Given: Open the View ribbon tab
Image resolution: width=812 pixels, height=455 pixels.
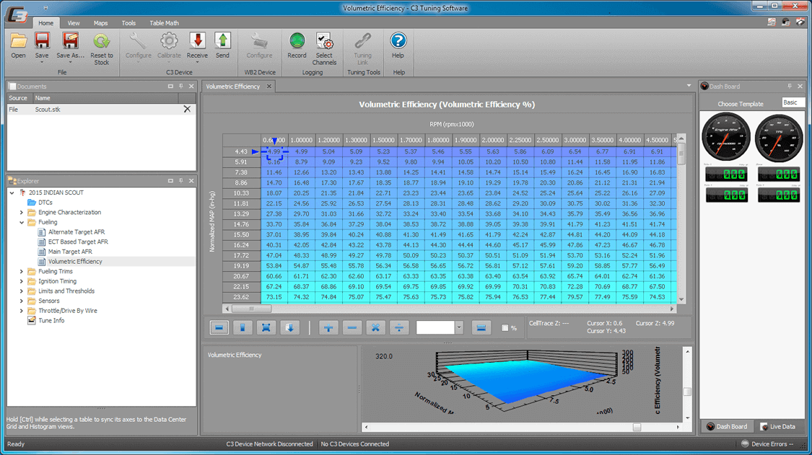Looking at the screenshot, I should coord(74,23).
